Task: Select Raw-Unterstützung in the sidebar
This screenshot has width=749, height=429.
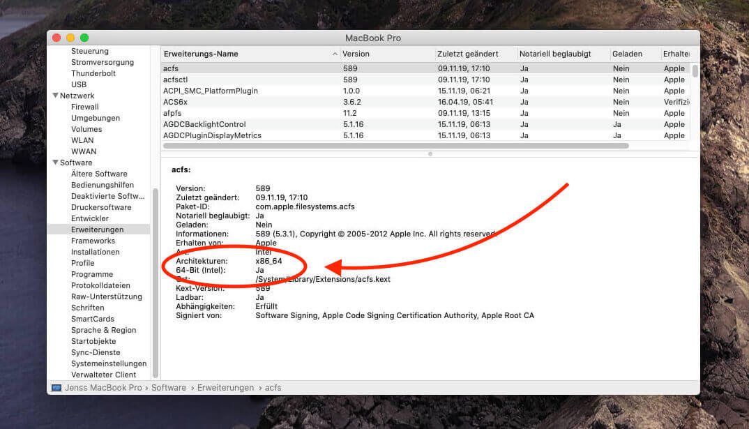Action: (107, 296)
